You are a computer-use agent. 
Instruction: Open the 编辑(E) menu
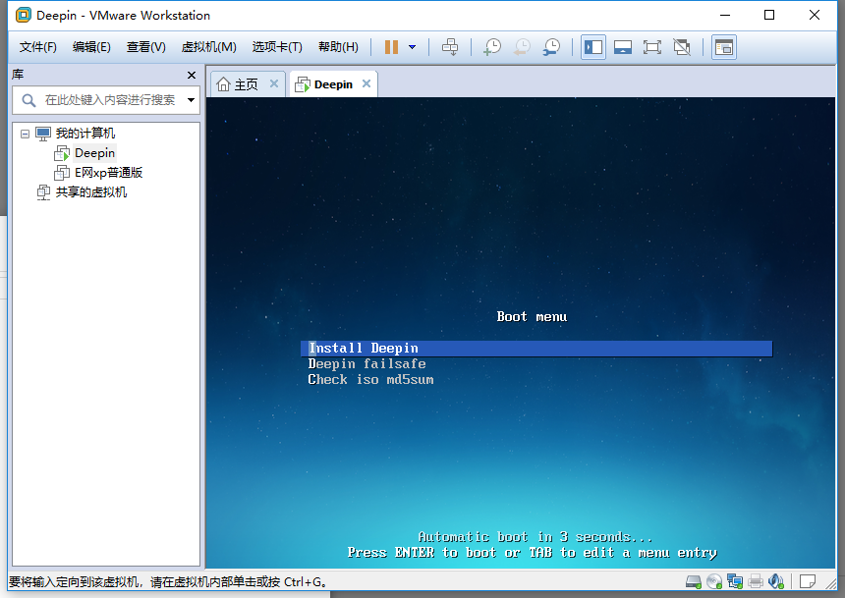tap(91, 47)
